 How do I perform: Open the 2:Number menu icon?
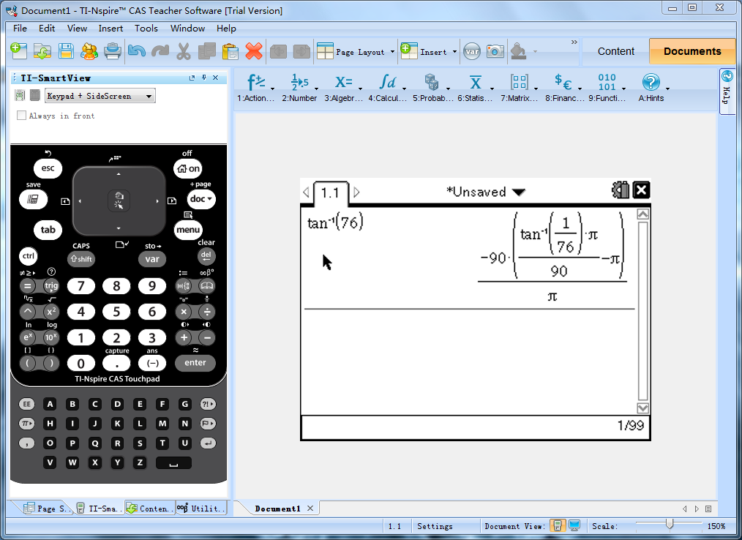coord(299,83)
